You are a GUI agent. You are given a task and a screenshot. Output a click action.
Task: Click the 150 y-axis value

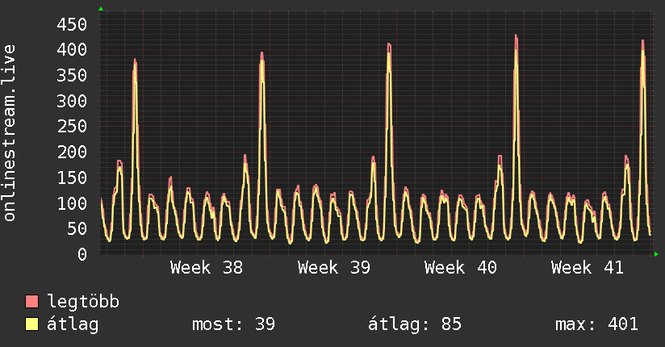(x=72, y=178)
